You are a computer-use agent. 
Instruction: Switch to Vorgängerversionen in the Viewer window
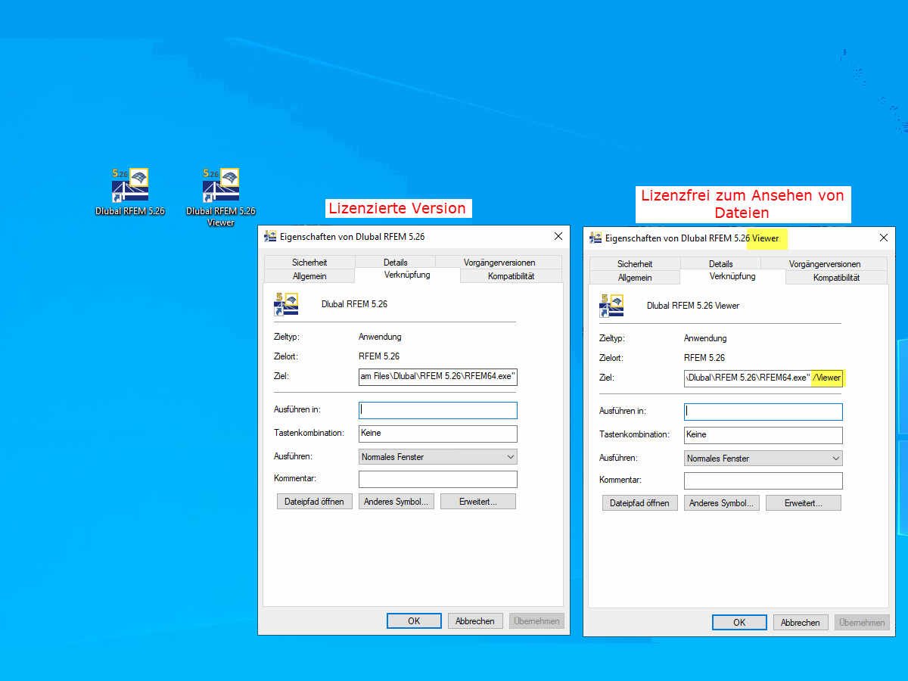[824, 263]
